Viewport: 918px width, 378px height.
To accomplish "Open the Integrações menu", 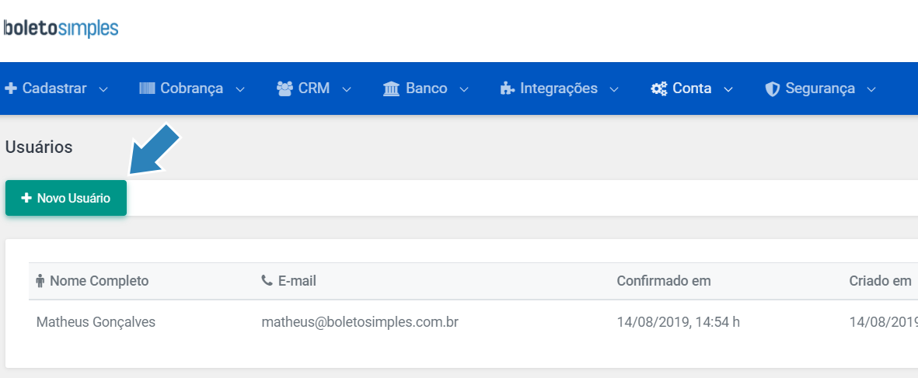I will coord(559,88).
